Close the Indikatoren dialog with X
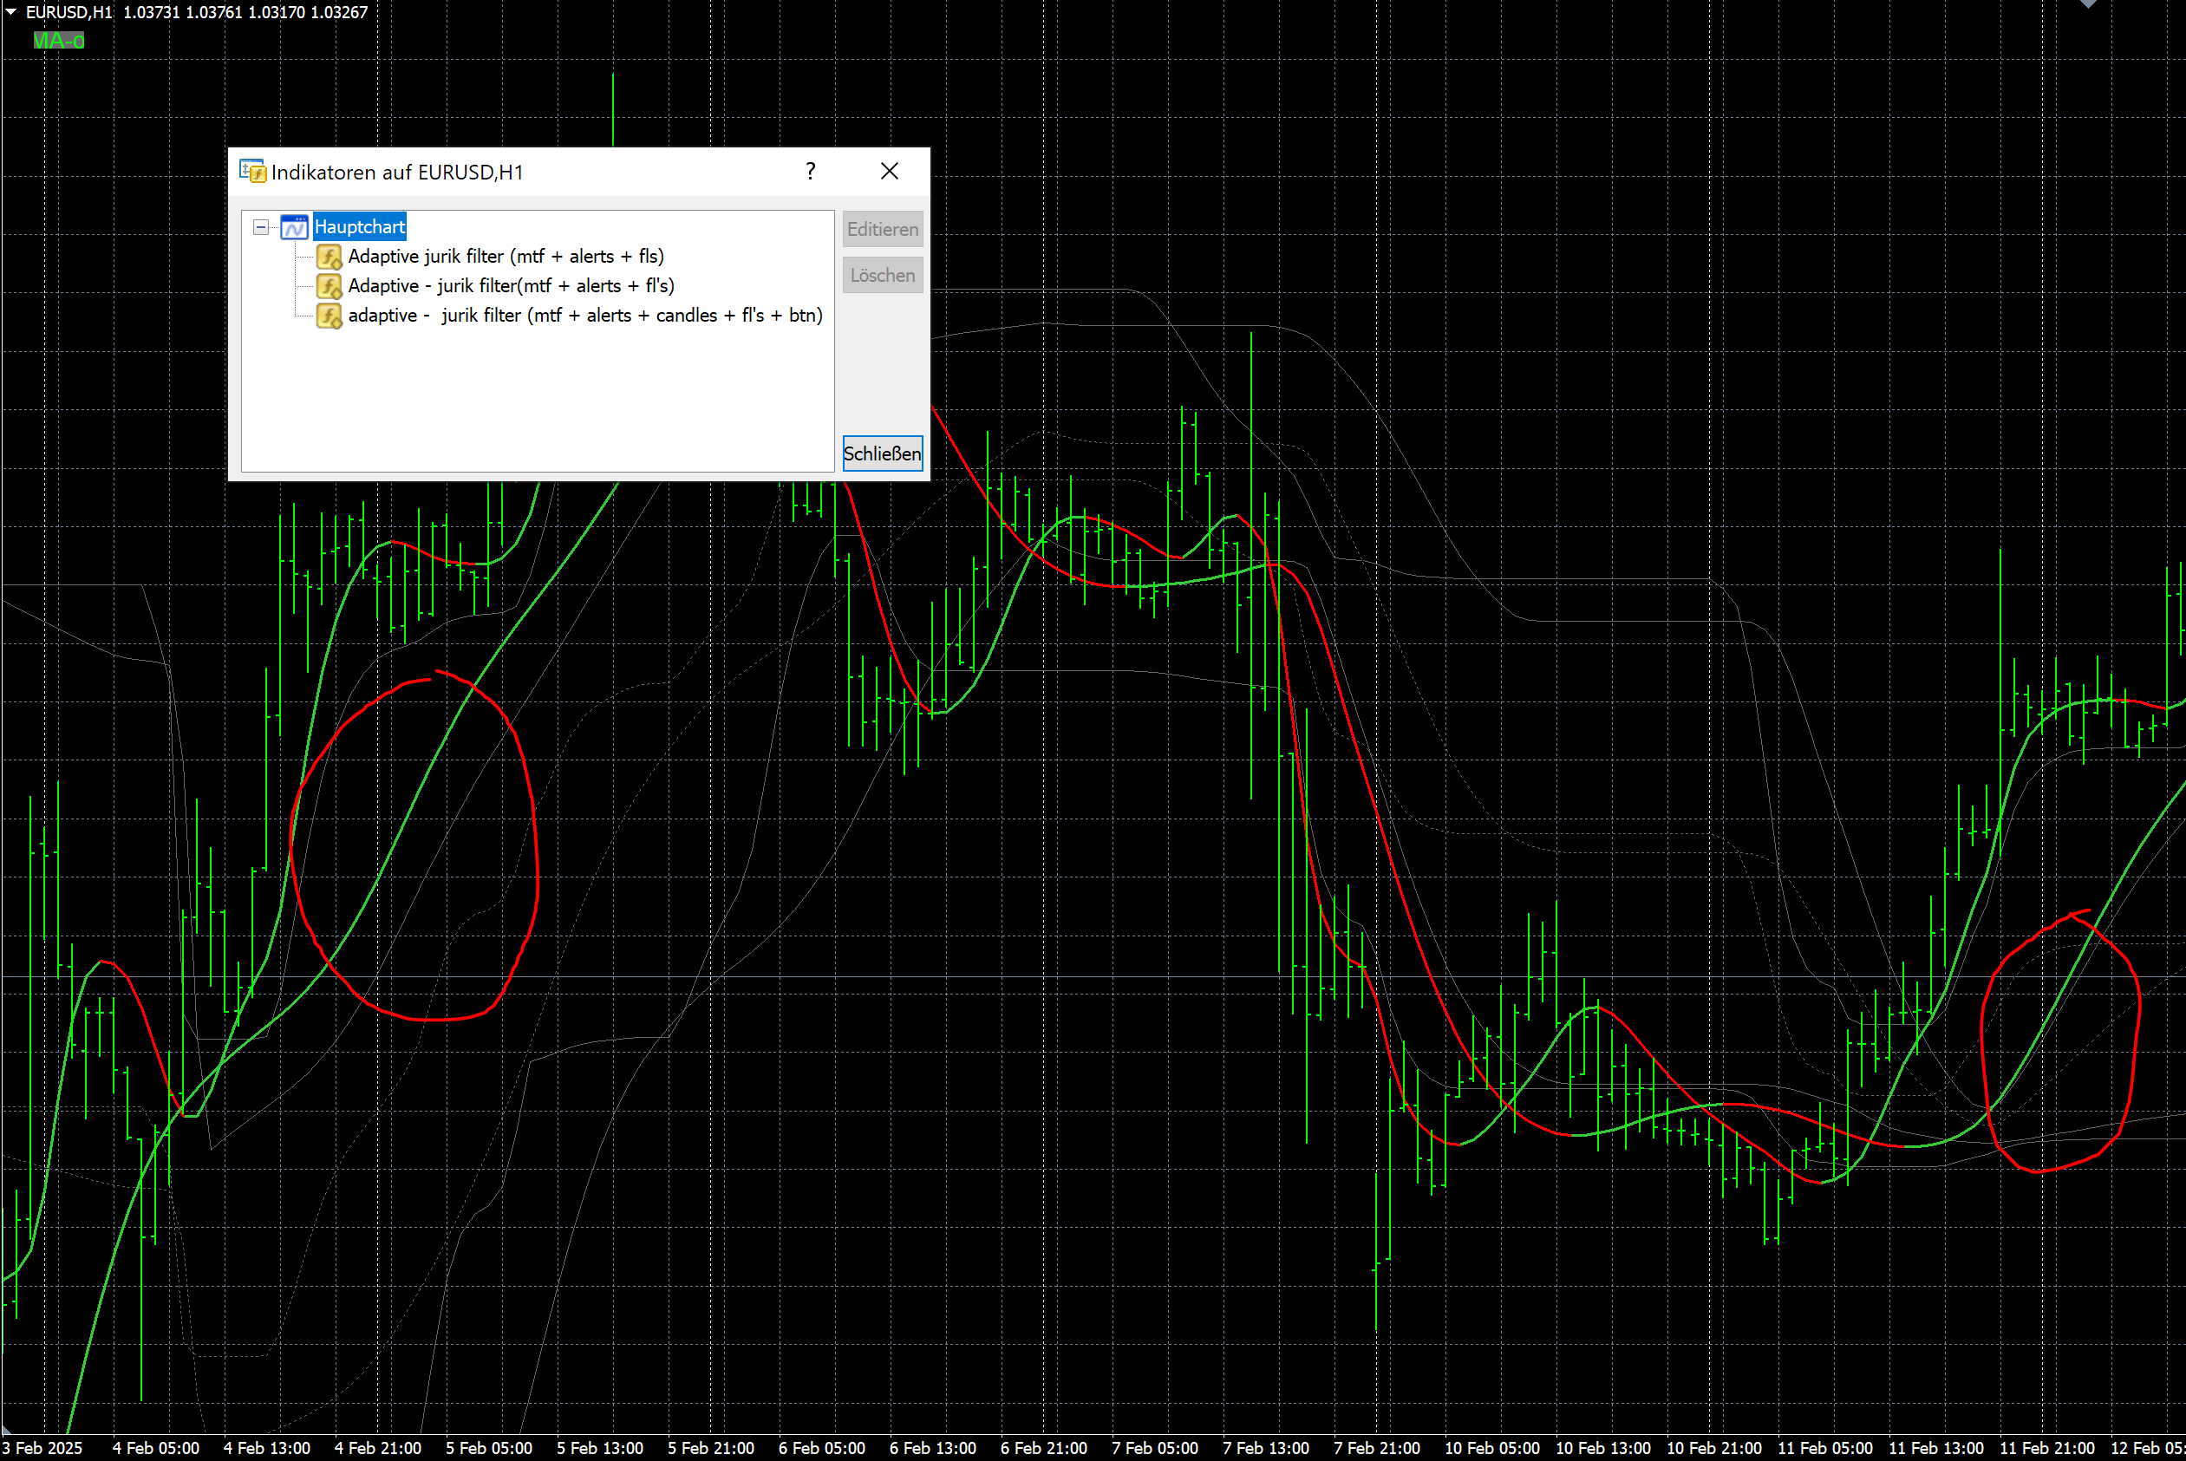Image resolution: width=2186 pixels, height=1461 pixels. [x=889, y=172]
